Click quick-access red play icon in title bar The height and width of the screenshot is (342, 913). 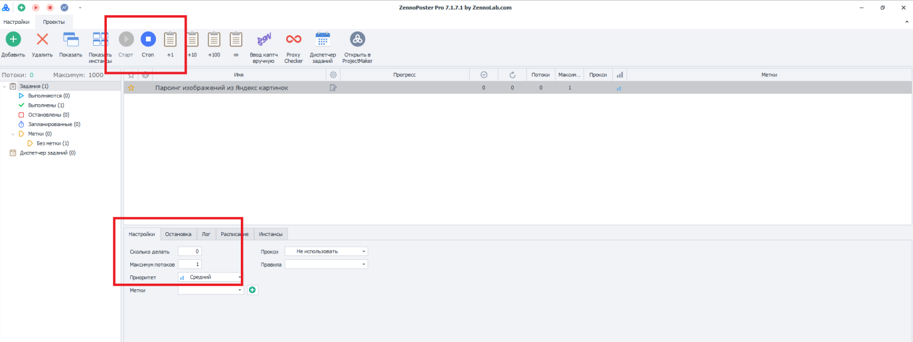pos(36,8)
